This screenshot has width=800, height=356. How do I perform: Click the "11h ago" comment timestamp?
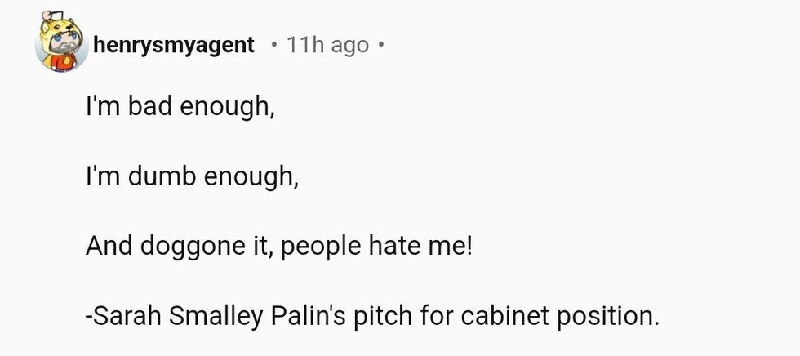(x=327, y=45)
